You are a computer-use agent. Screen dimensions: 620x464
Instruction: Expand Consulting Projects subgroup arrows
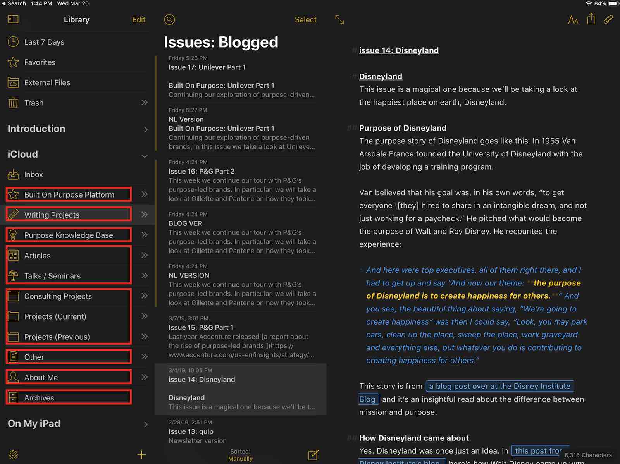[145, 296]
